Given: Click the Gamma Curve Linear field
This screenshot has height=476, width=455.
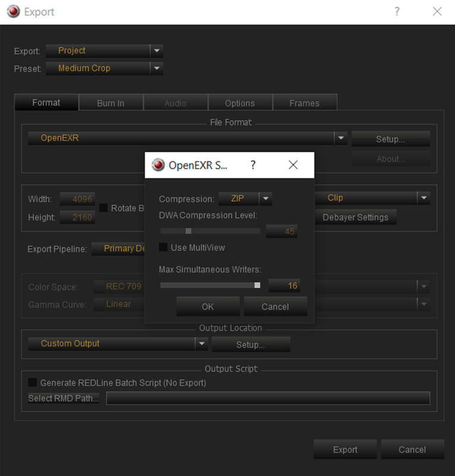Looking at the screenshot, I should click(119, 304).
